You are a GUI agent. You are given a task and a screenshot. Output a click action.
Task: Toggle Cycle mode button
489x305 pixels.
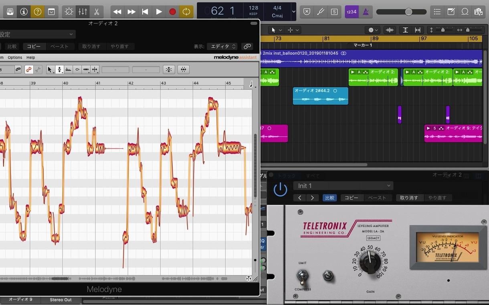click(186, 12)
